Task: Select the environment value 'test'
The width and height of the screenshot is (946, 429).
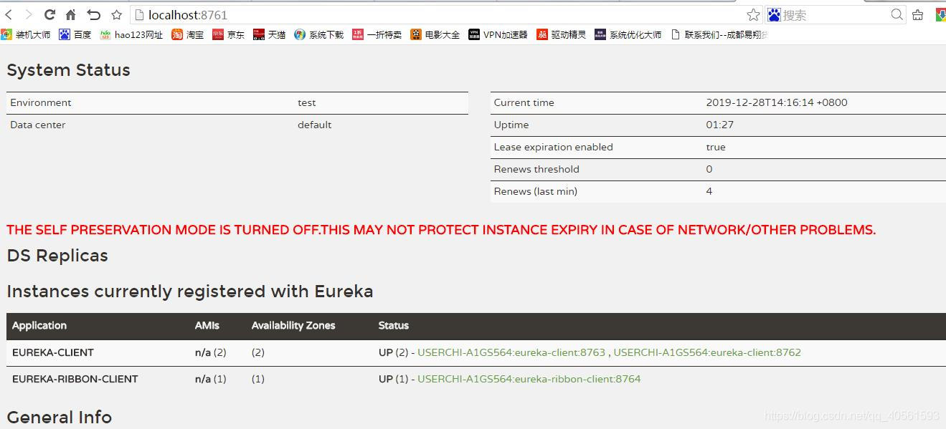Action: click(x=307, y=102)
